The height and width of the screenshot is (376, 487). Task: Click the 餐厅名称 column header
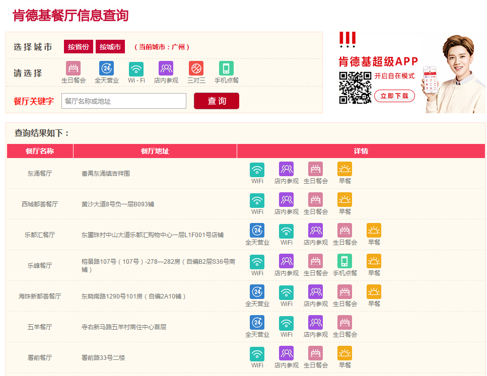coord(40,151)
